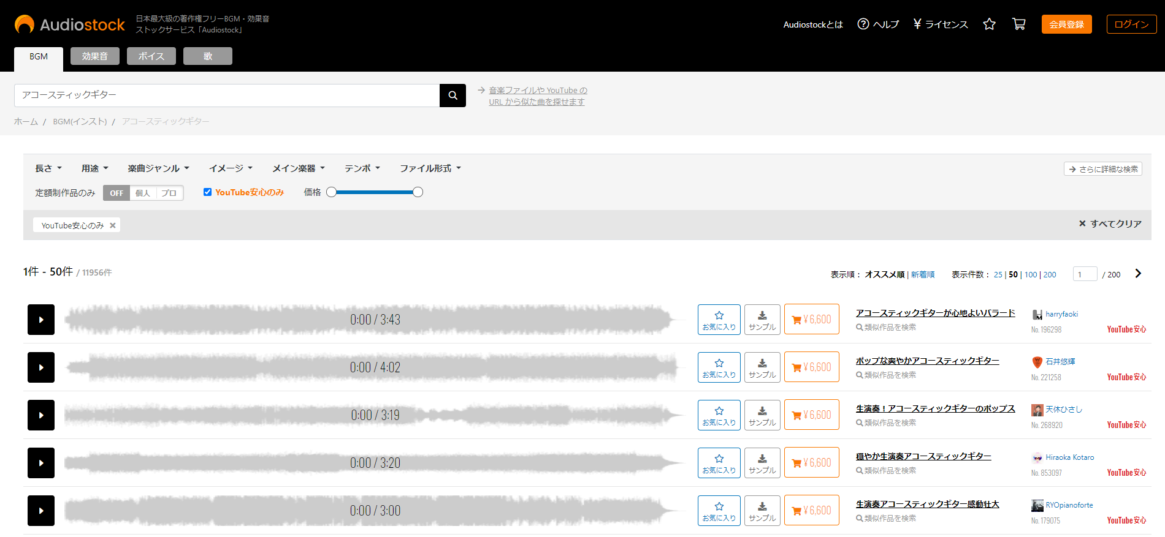Play the first track at 3:43
Screen dimensions: 1165x537
[41, 320]
